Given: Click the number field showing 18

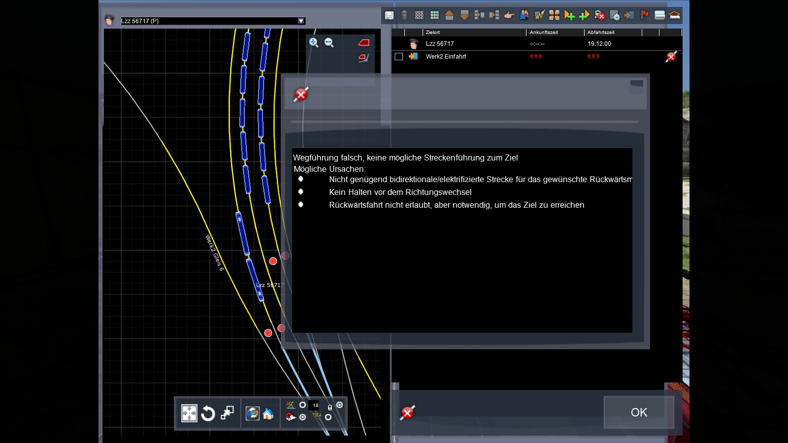Looking at the screenshot, I should pos(315,406).
